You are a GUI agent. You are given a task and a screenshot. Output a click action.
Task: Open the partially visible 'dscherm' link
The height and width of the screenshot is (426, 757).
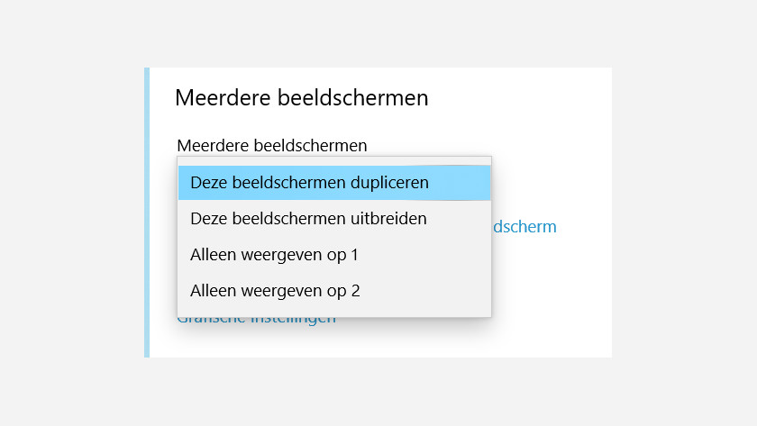[x=524, y=227]
